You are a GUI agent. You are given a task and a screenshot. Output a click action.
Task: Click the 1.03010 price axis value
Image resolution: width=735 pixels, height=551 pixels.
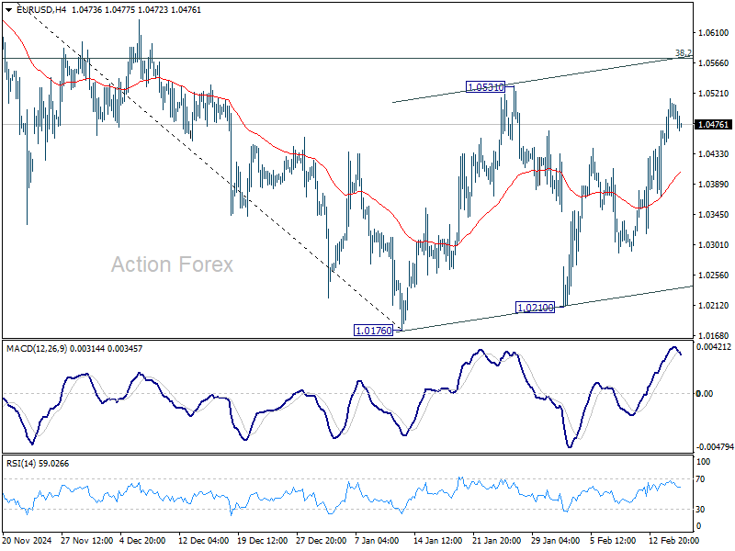(714, 244)
